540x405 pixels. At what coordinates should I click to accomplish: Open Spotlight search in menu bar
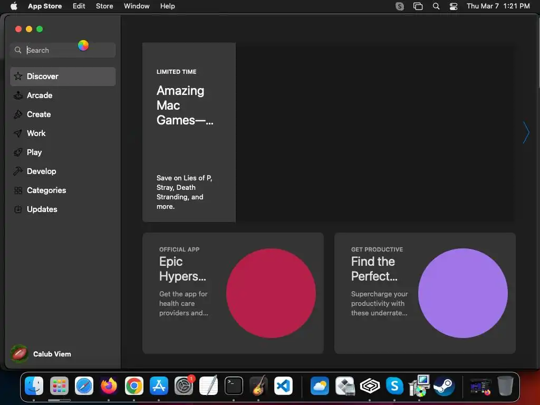[436, 6]
